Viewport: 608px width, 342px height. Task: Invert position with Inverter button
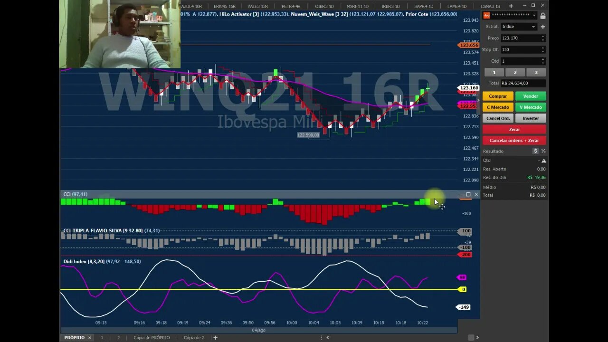531,118
